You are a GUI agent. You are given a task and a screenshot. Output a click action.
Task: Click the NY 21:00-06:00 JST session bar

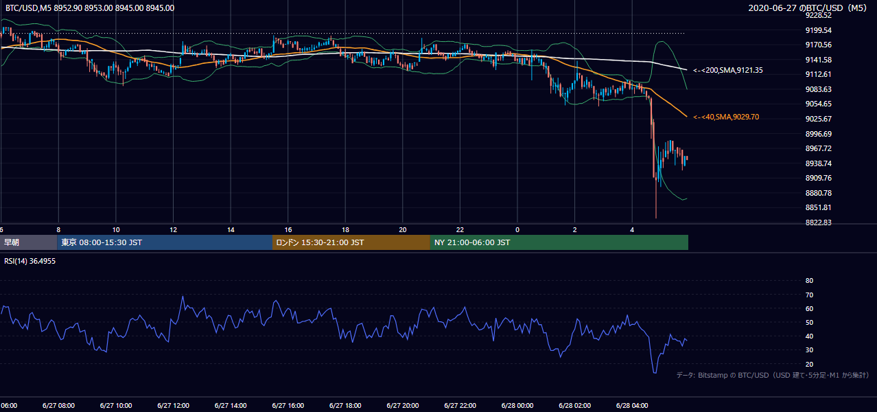559,242
